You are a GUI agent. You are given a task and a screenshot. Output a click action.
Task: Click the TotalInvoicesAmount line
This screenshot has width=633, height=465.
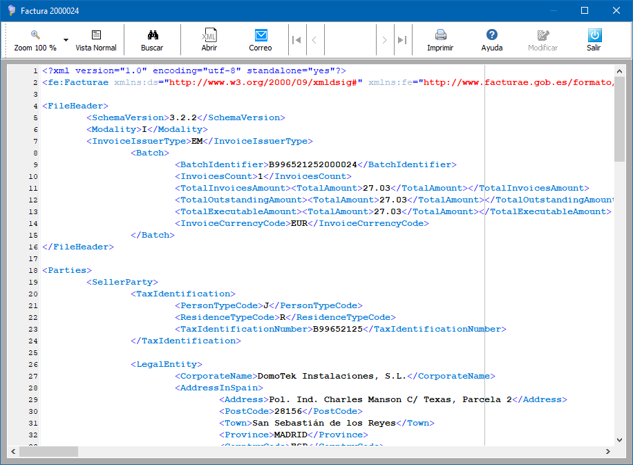382,188
